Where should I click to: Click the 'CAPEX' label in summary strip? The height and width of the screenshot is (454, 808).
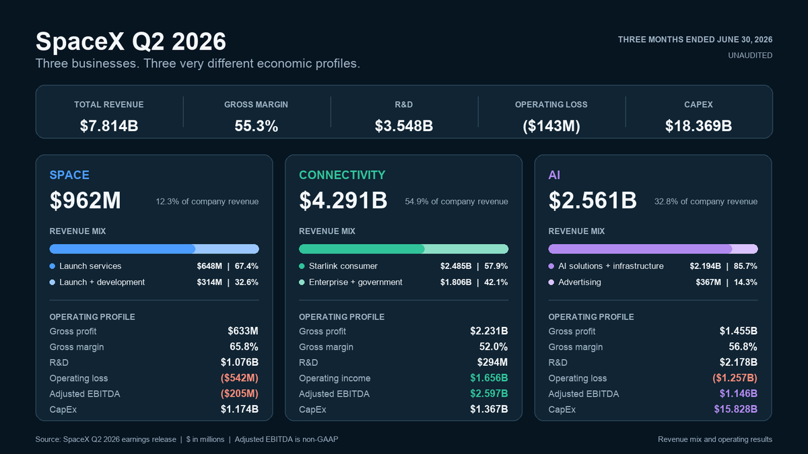(x=699, y=105)
